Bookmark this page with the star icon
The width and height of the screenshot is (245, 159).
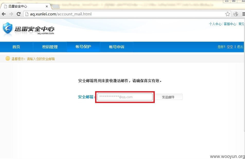(228, 14)
